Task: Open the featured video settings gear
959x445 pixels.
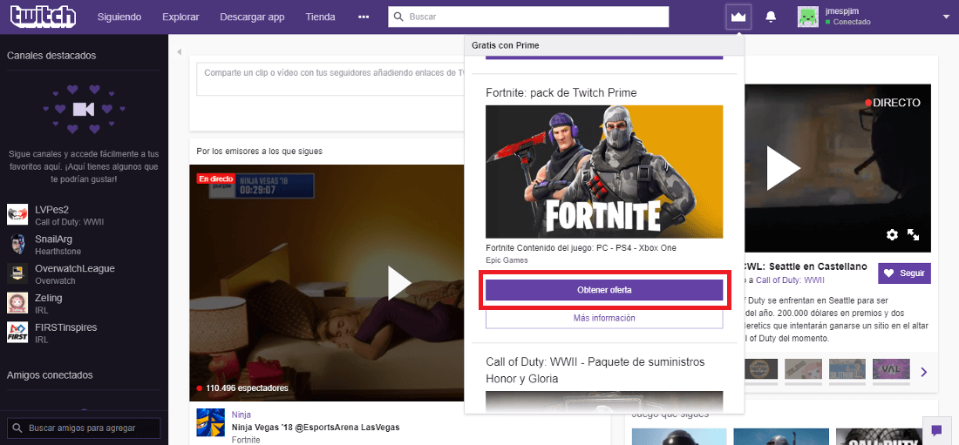Action: click(x=893, y=235)
